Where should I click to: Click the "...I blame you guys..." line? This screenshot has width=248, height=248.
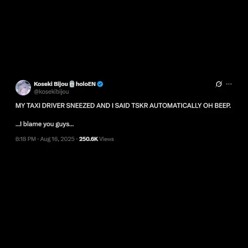[x=45, y=124]
